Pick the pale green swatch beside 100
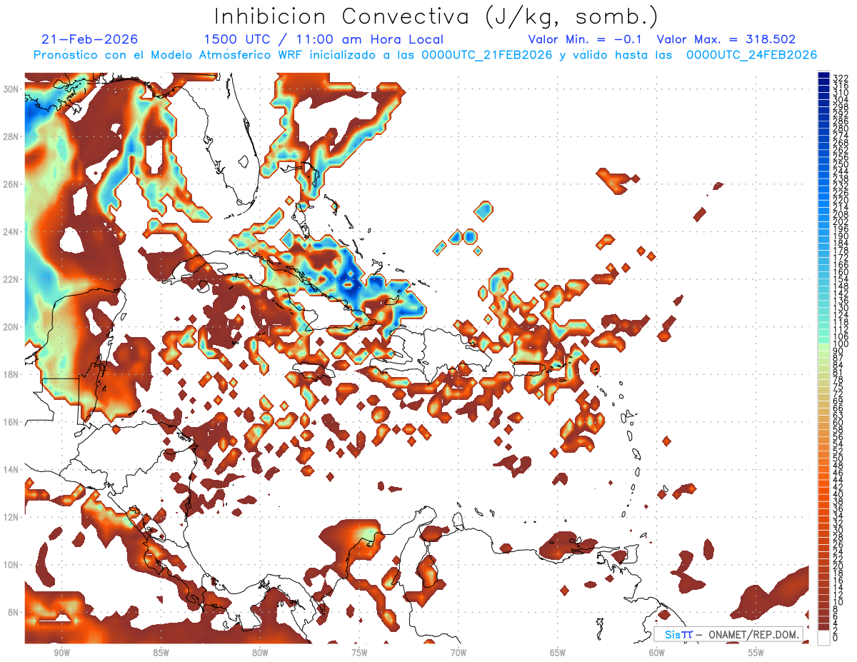 (823, 346)
